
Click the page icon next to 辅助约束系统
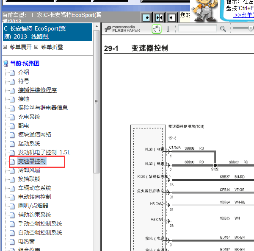pyautogui.click(x=12, y=215)
